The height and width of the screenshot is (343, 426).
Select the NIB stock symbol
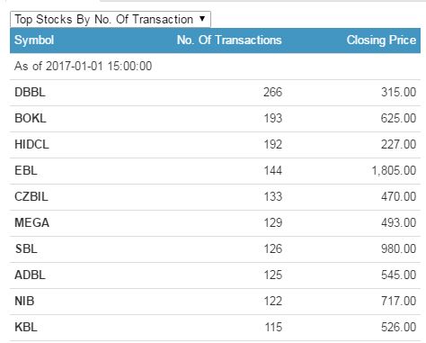(24, 301)
